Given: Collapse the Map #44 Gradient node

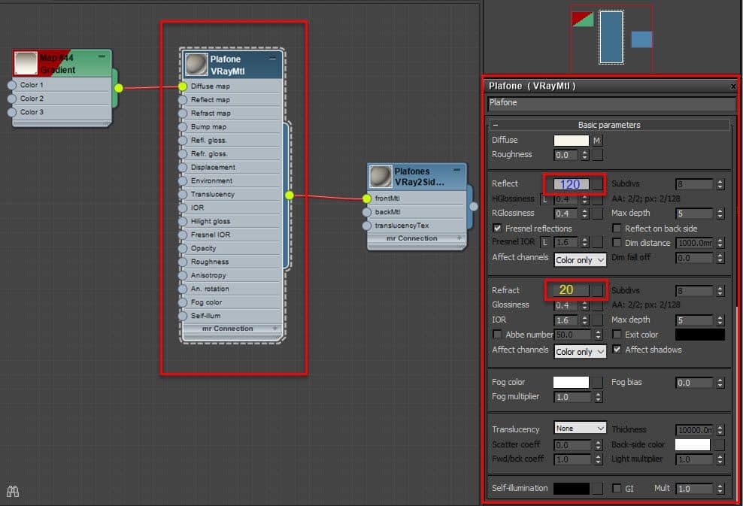Looking at the screenshot, I should (x=102, y=55).
